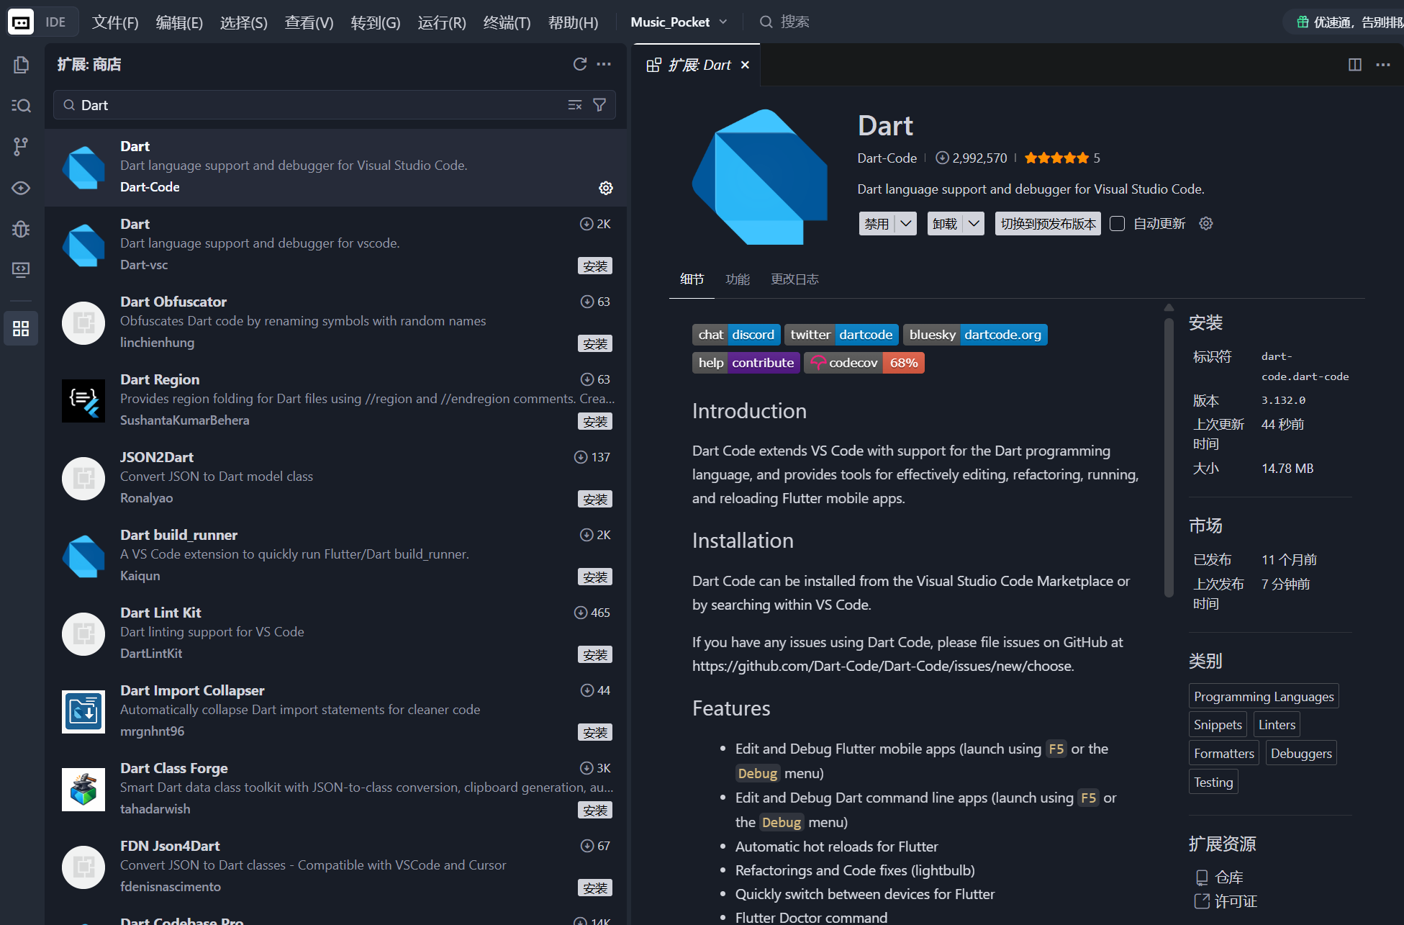Open the extension filter funnel
This screenshot has width=1404, height=925.
[599, 105]
